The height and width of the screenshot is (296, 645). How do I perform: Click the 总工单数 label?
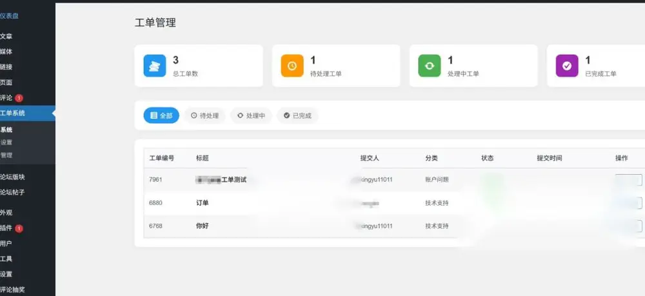pos(185,74)
